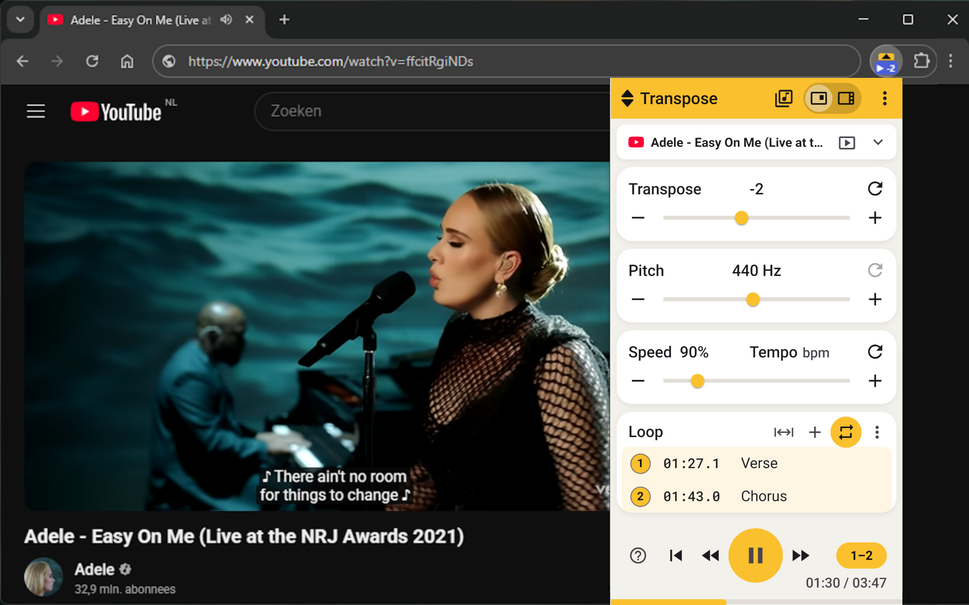The image size is (969, 605).
Task: Open the browser extensions puzzle icon
Action: (x=921, y=61)
